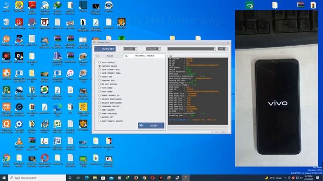This screenshot has width=323, height=181.
Task: Open the Internet Download Manager globe icon
Action: click(x=57, y=7)
